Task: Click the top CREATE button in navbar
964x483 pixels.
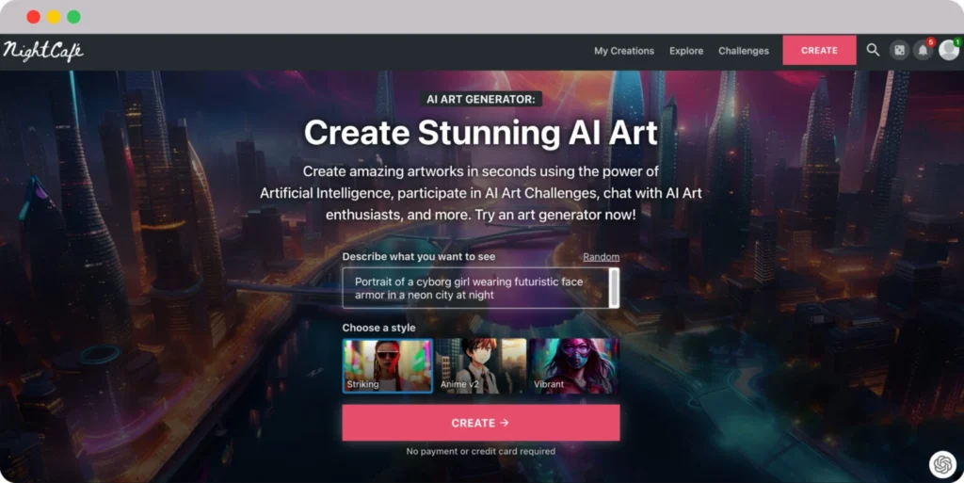Action: pyautogui.click(x=819, y=51)
